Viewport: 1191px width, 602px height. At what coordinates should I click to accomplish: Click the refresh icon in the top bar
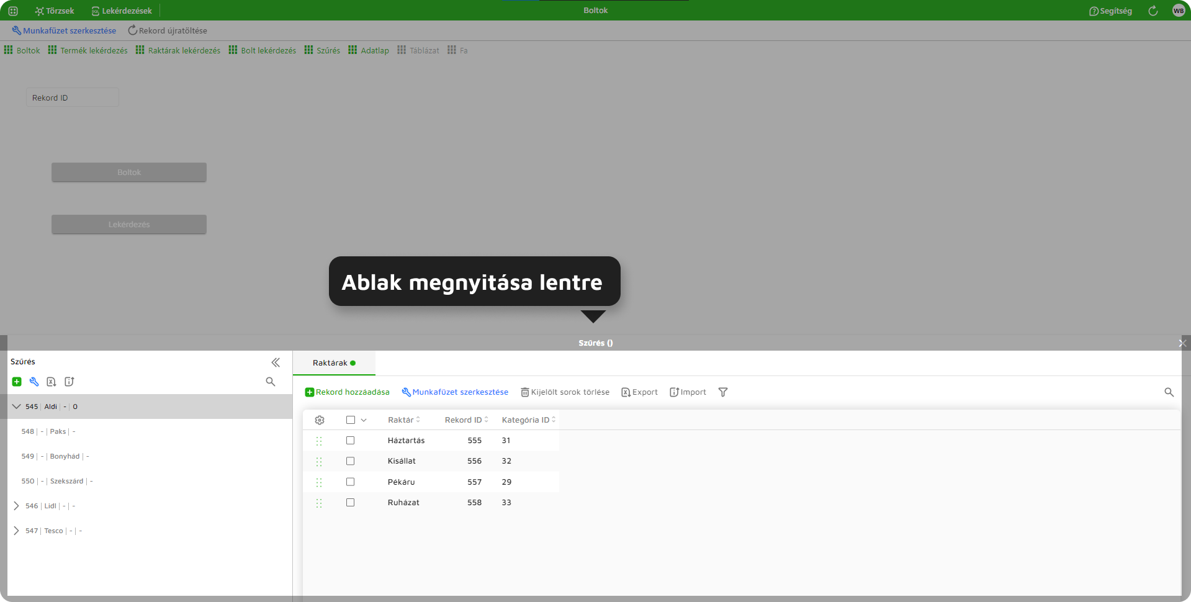click(x=1153, y=11)
